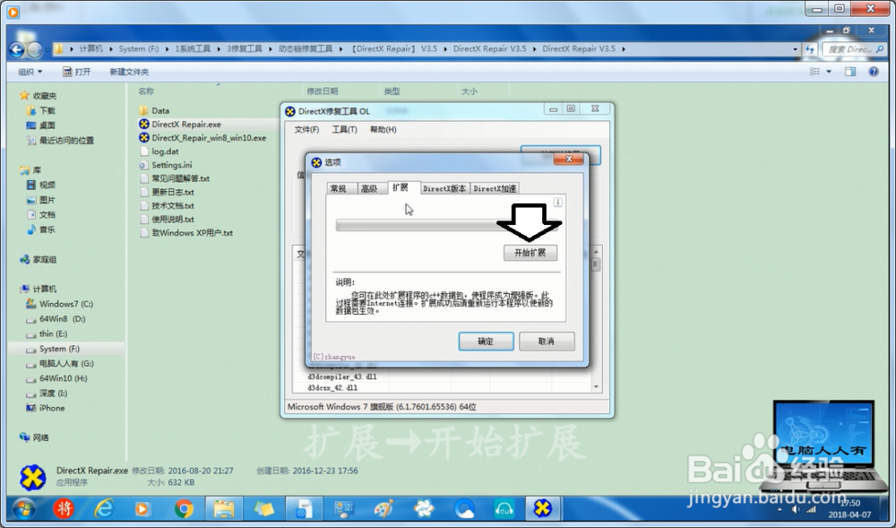Open DirectX Repair from the taskbar
This screenshot has height=528, width=896.
point(542,508)
